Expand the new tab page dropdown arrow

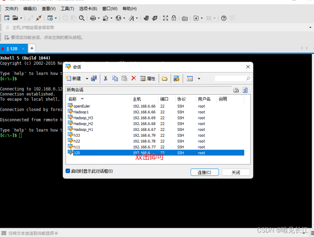(x=202, y=18)
